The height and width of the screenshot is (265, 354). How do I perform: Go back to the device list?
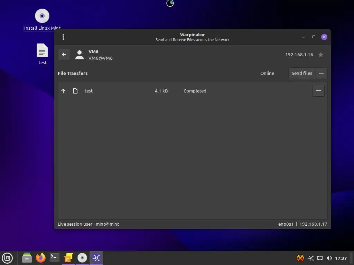click(x=64, y=55)
